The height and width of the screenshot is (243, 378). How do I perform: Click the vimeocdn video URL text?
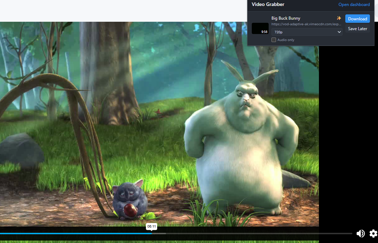pyautogui.click(x=306, y=24)
